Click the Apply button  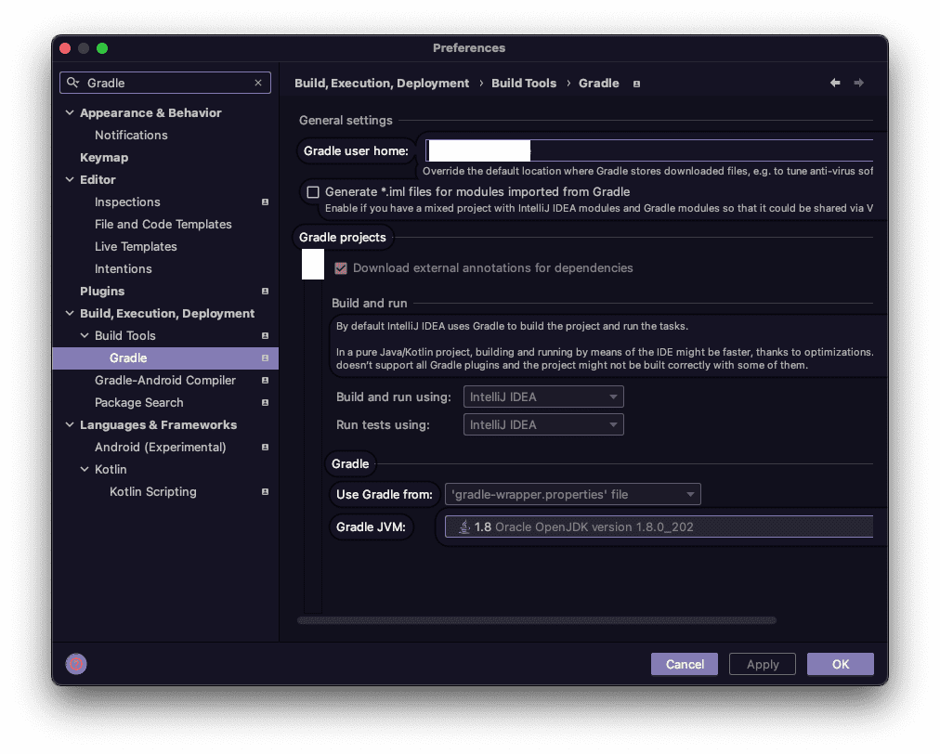(762, 664)
